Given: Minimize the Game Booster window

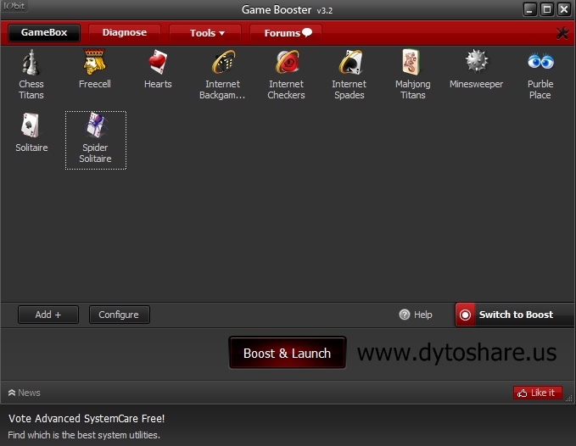Looking at the screenshot, I should 529,9.
